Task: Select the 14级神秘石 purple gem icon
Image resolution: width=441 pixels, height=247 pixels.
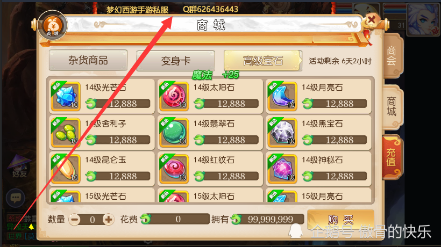Action: [x=282, y=169]
